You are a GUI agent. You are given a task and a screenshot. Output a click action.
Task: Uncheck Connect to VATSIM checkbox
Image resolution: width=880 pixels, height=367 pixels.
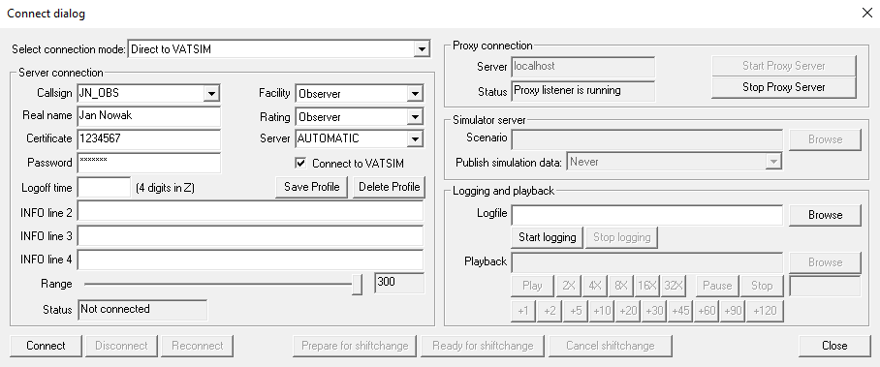(x=300, y=163)
